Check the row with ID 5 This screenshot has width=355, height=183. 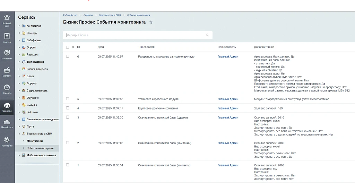68,99
